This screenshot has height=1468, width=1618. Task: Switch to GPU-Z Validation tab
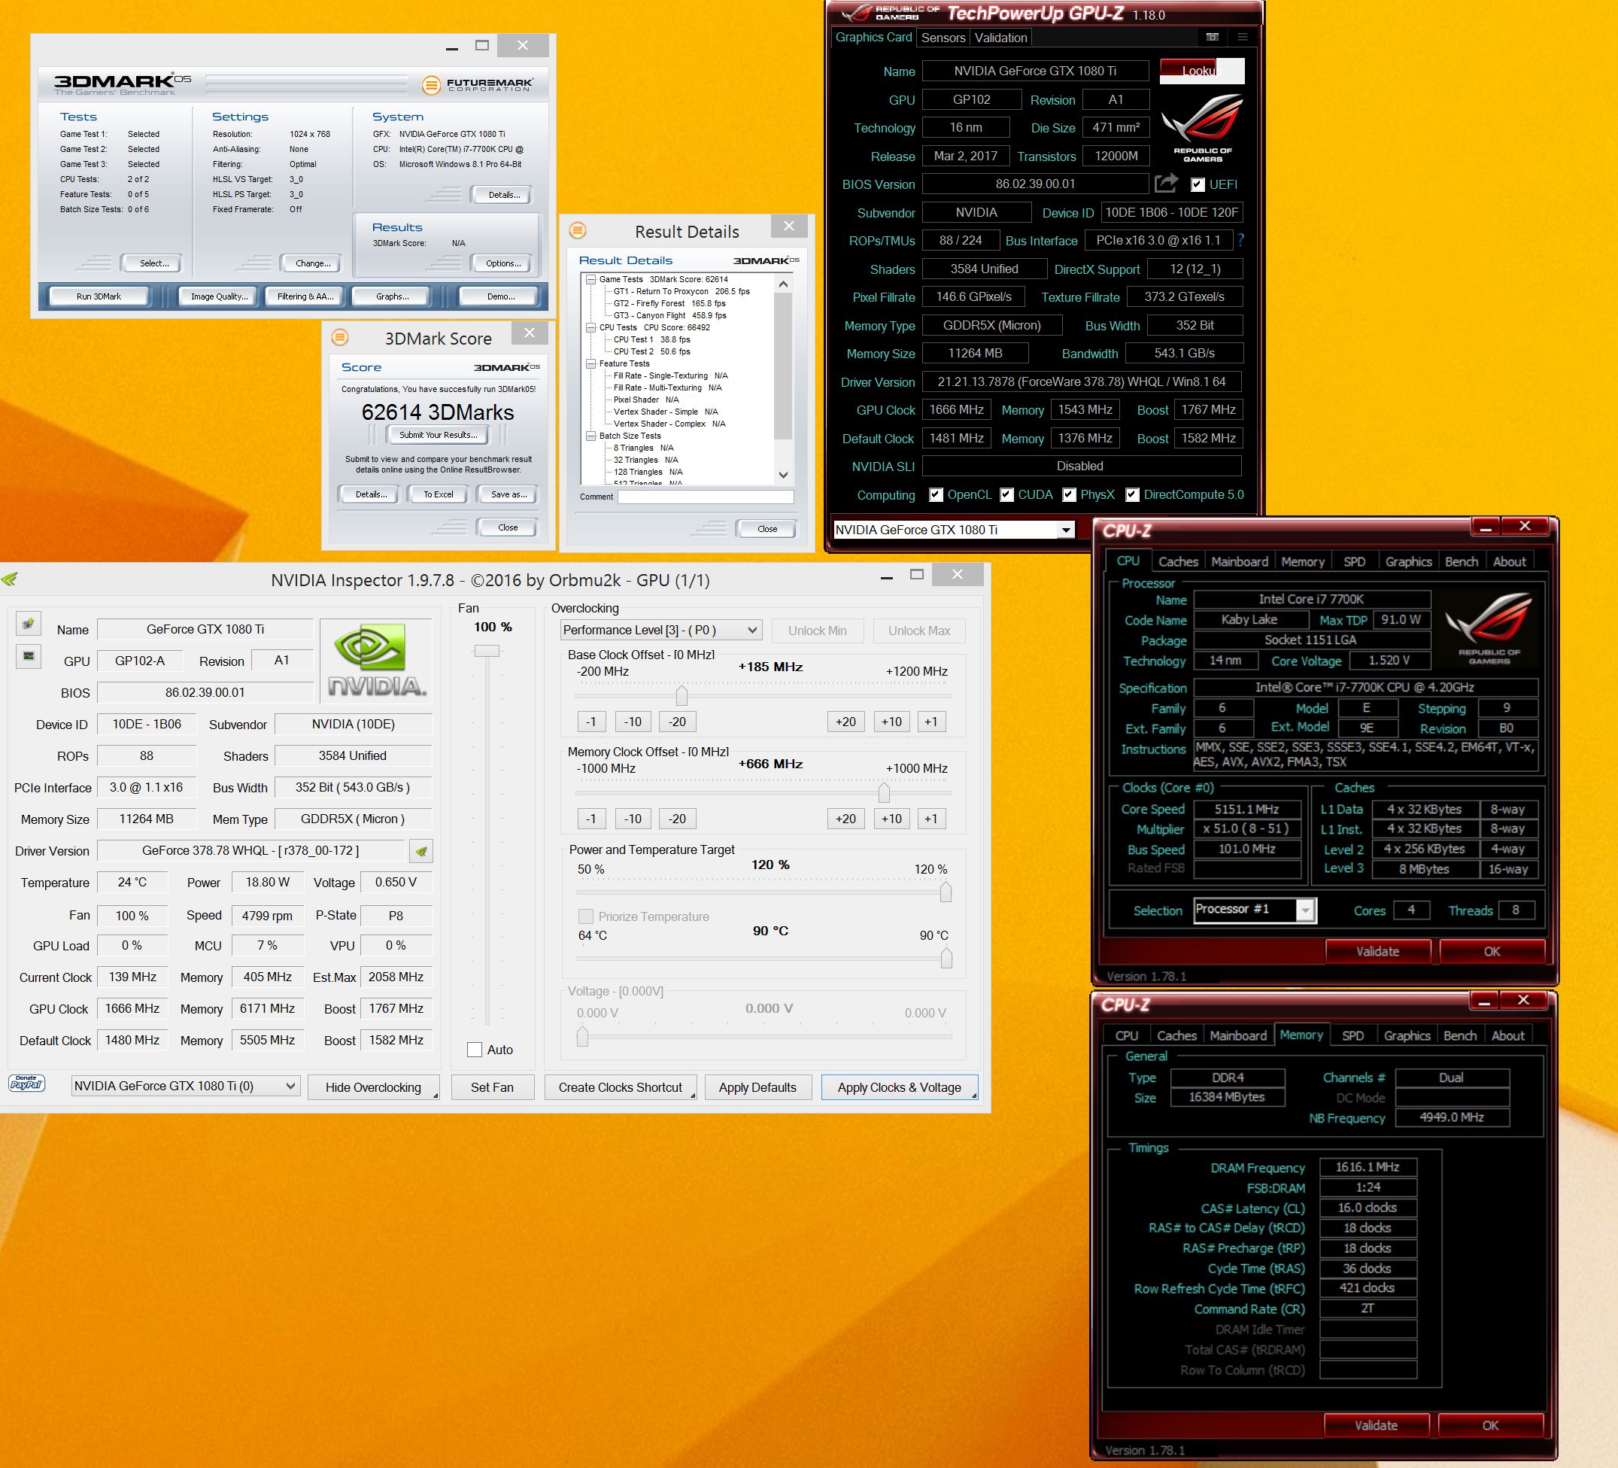coord(1001,38)
